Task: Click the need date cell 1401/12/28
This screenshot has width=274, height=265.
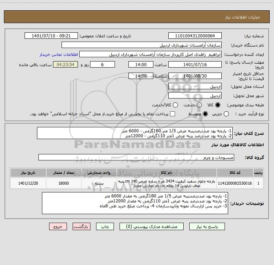Action: point(28,183)
